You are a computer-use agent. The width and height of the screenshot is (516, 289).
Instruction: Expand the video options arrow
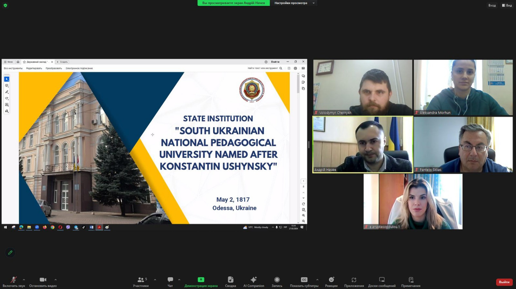55,280
